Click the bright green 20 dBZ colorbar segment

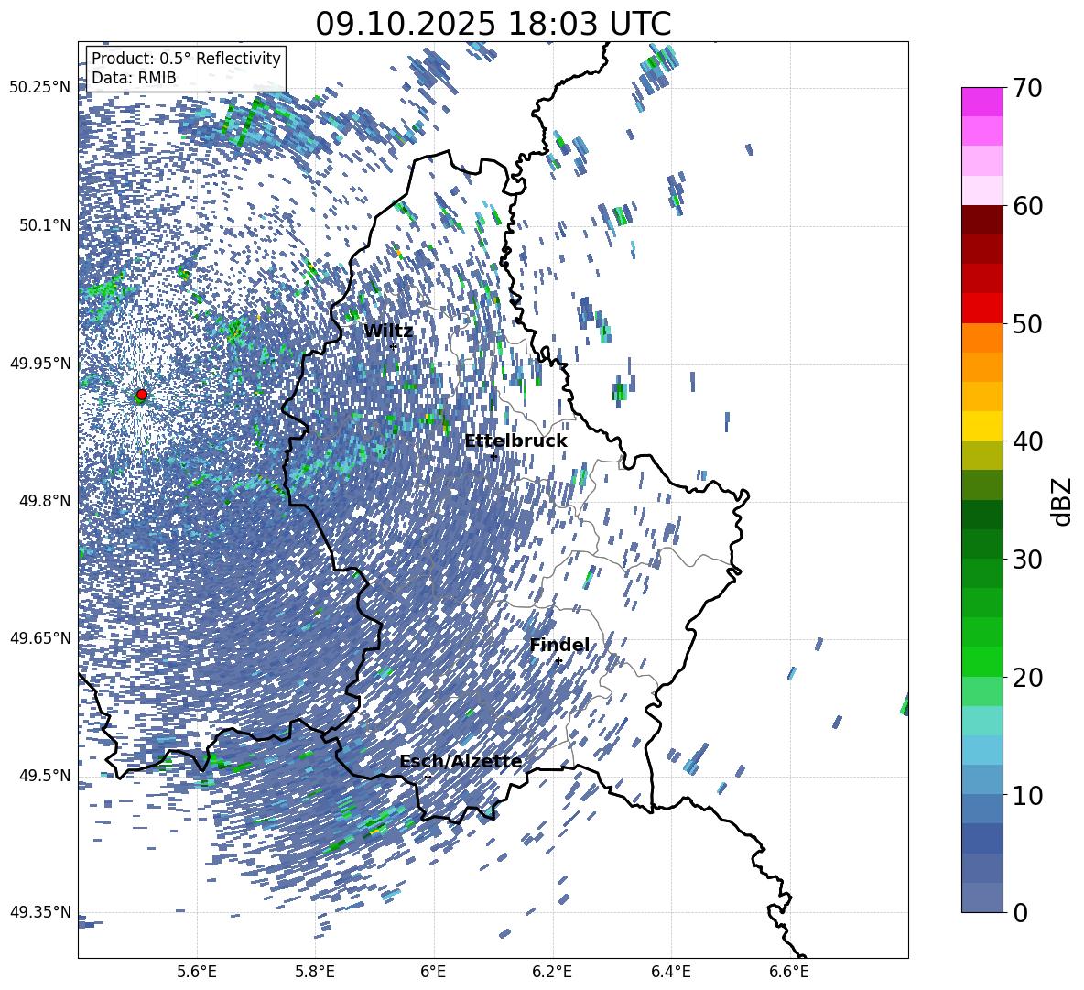click(x=981, y=661)
